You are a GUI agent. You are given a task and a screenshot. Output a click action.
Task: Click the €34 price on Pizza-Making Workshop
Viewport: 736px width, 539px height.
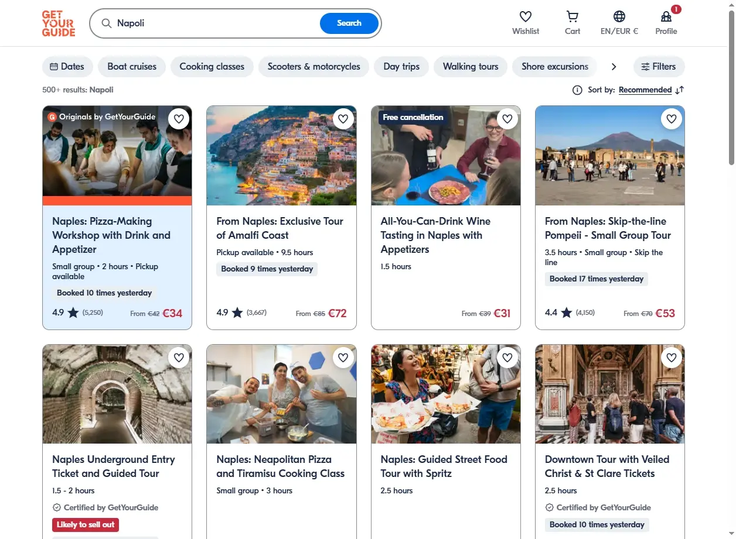(172, 313)
